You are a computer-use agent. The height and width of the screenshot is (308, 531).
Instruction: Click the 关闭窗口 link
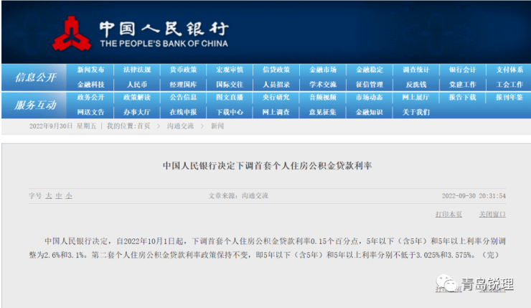492,214
